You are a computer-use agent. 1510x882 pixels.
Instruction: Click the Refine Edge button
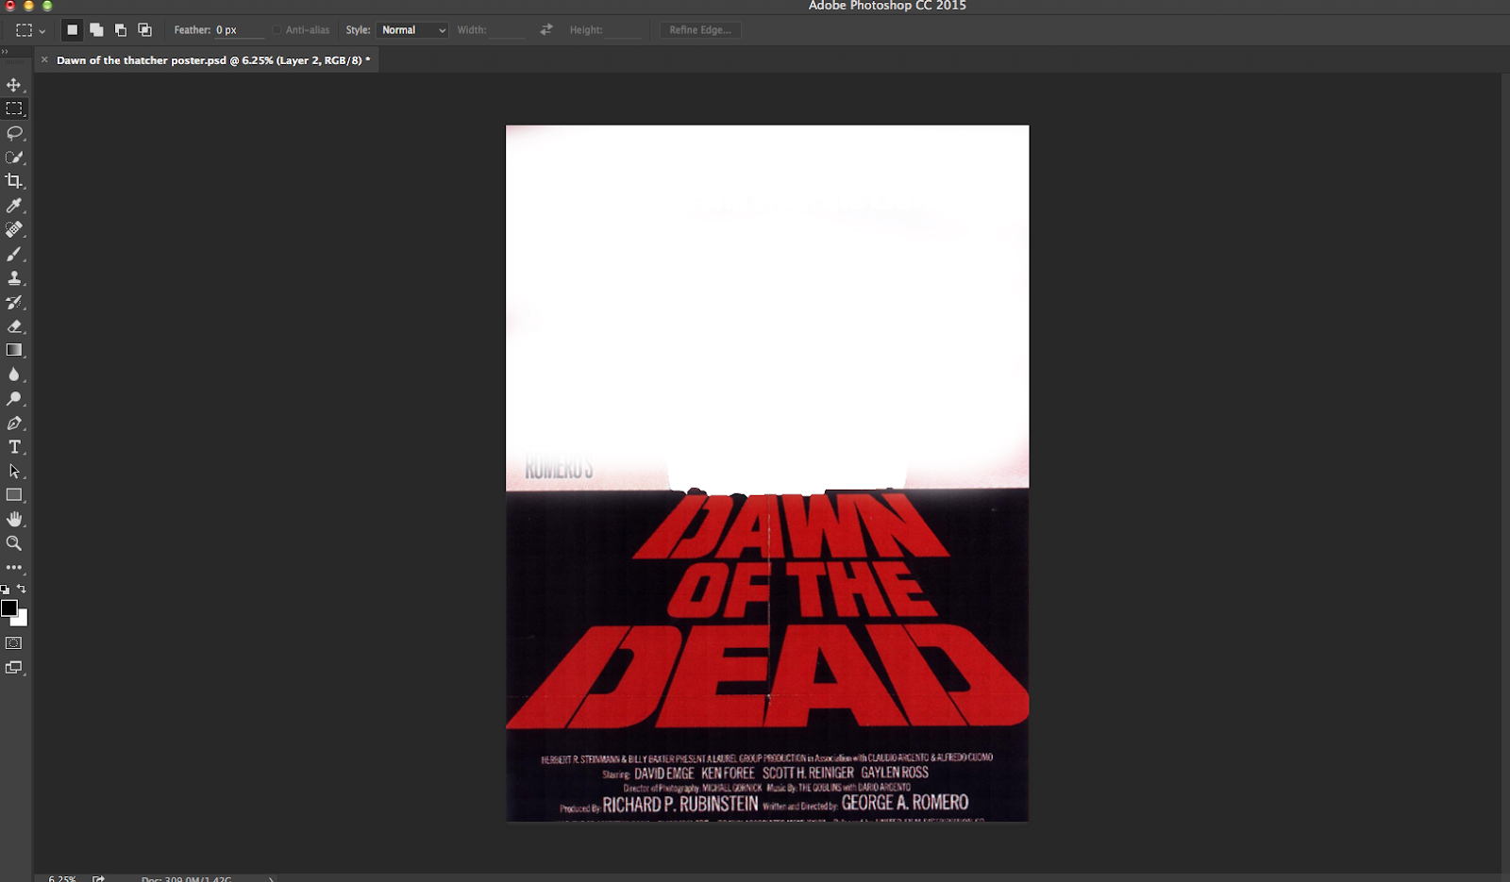[700, 30]
